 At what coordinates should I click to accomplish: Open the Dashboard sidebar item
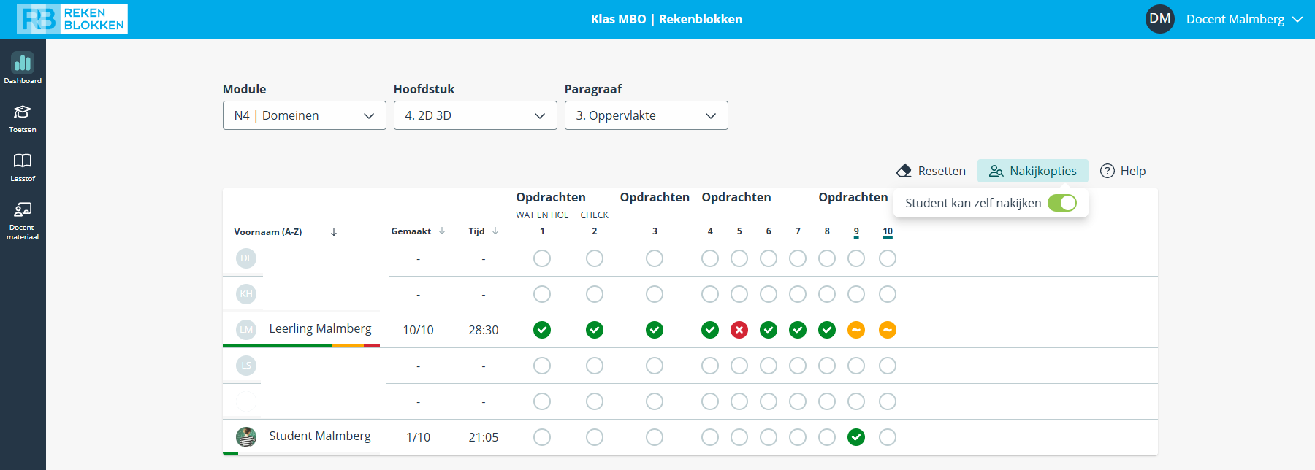click(23, 69)
